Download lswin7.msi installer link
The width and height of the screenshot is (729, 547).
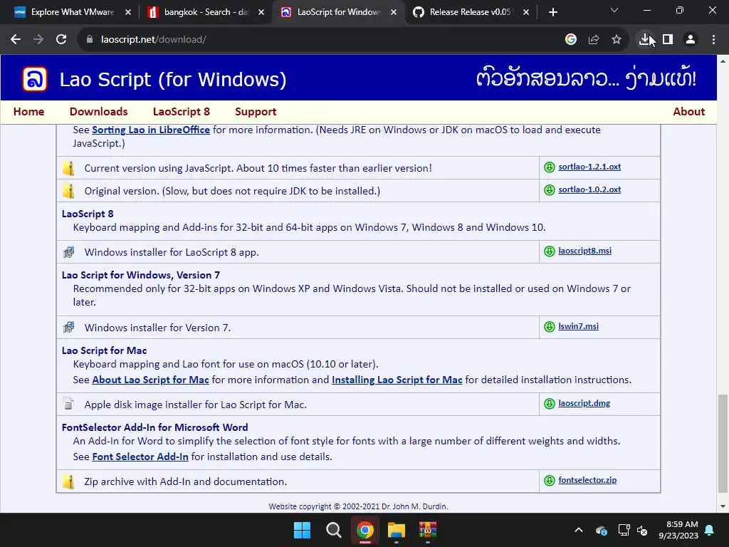(x=578, y=326)
